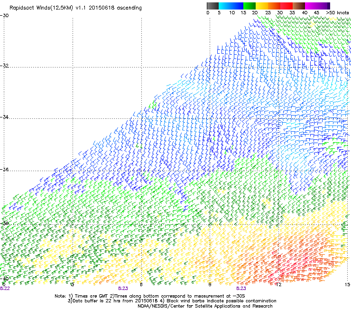Image resolution: width=351 pixels, height=309 pixels.
Task: Choose the brown 35-40 knots legend swatch
Action: pos(299,6)
